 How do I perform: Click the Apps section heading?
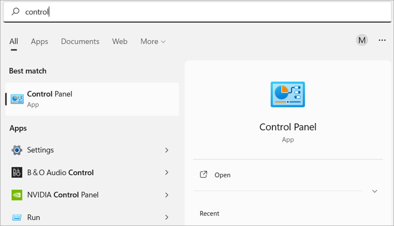18,128
